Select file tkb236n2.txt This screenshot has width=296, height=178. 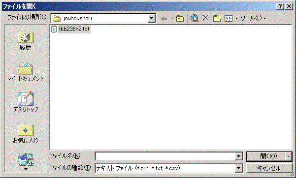[71, 29]
